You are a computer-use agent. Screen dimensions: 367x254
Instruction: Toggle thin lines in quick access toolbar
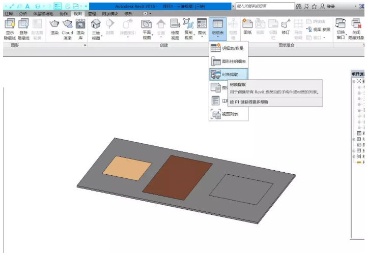tap(58, 6)
